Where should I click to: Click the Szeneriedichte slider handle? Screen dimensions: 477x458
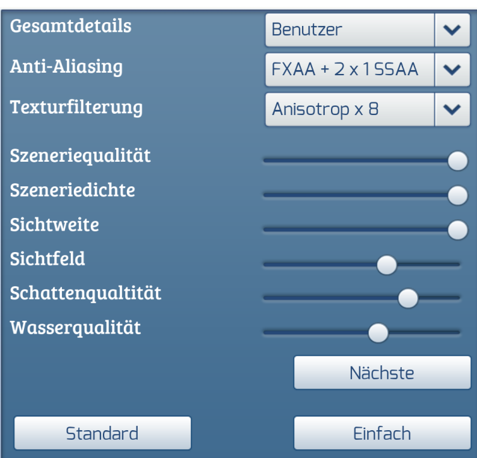click(457, 196)
